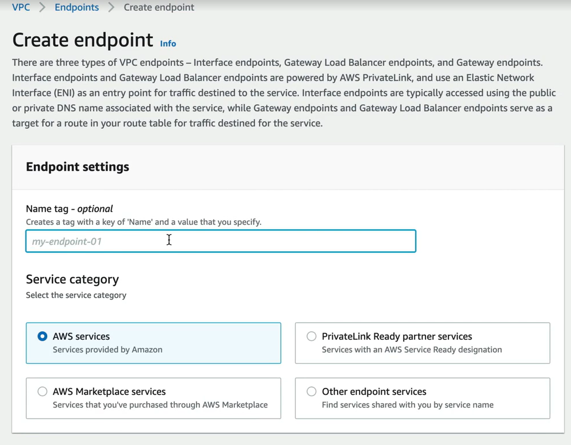Click the Info link beside Create endpoint

tap(168, 43)
